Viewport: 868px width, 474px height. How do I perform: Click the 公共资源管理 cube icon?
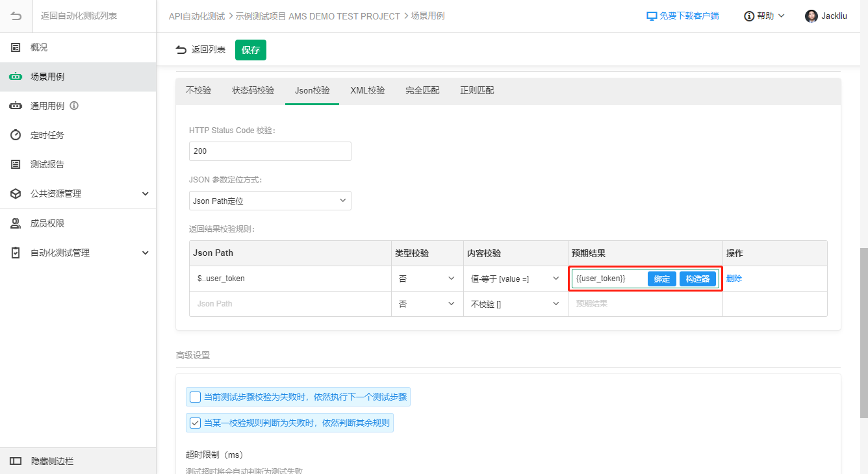[16, 193]
